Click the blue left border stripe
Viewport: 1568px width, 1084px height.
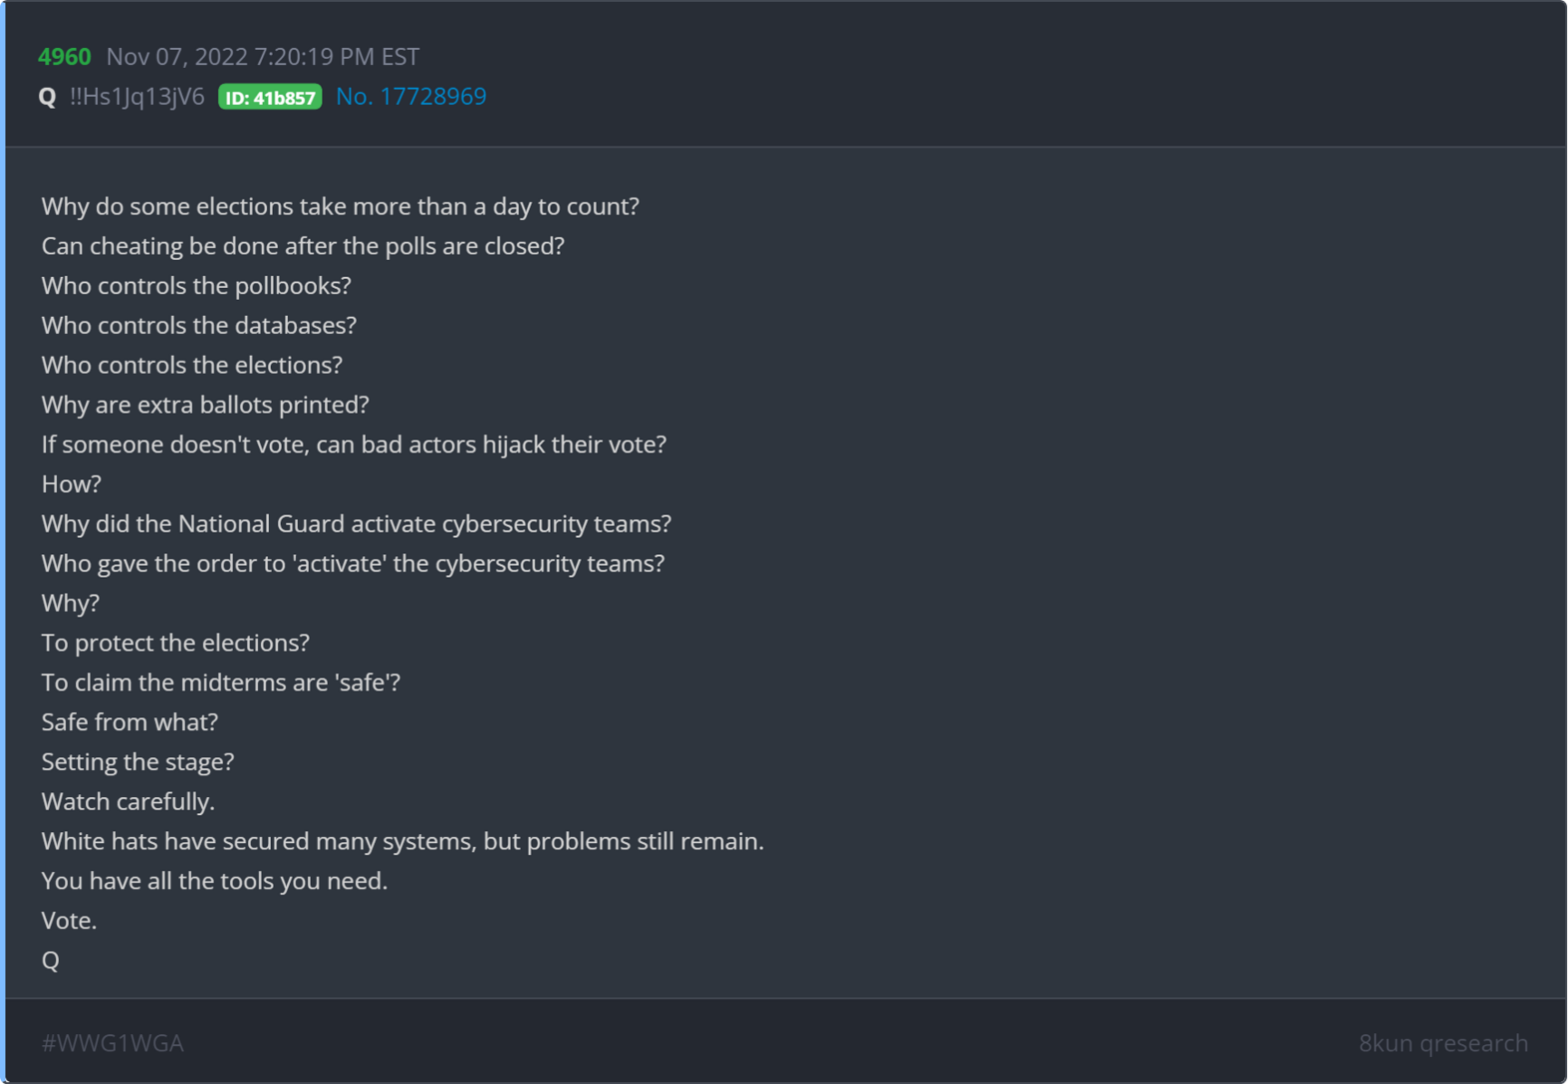(3, 542)
